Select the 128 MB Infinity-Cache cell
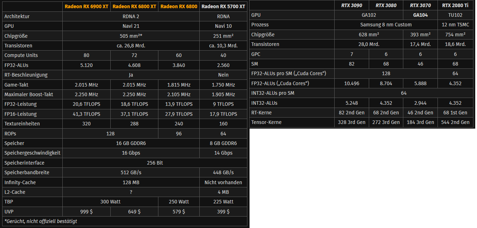 (131, 182)
